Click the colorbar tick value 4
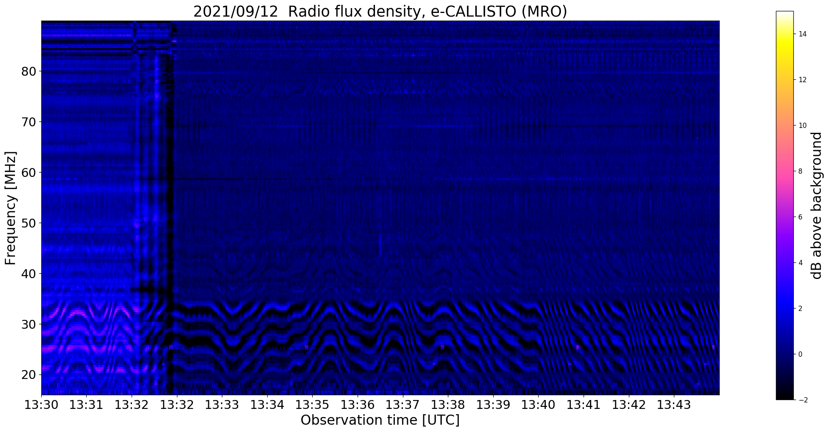 coord(800,263)
